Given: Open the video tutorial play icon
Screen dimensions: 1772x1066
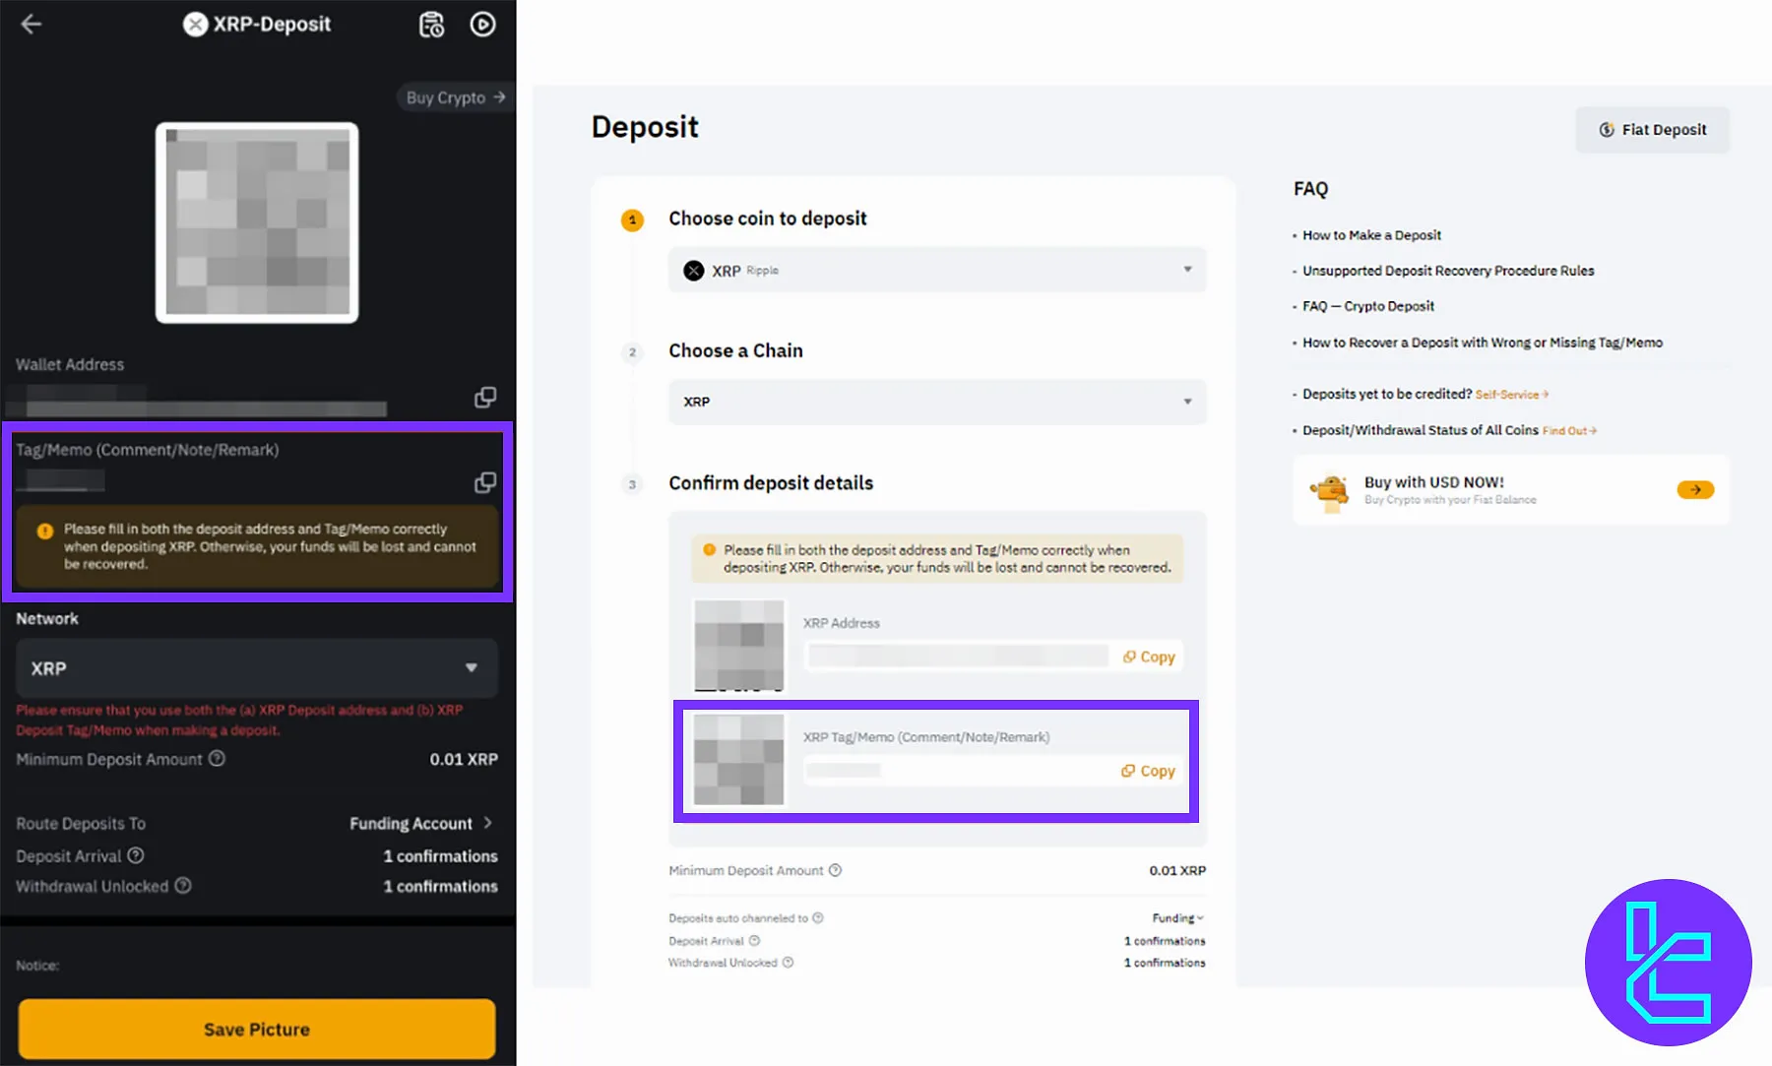Looking at the screenshot, I should point(482,25).
